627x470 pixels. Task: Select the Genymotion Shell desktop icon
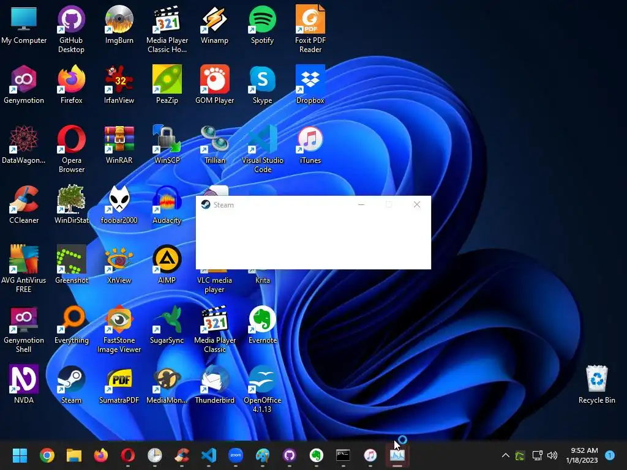(x=24, y=329)
